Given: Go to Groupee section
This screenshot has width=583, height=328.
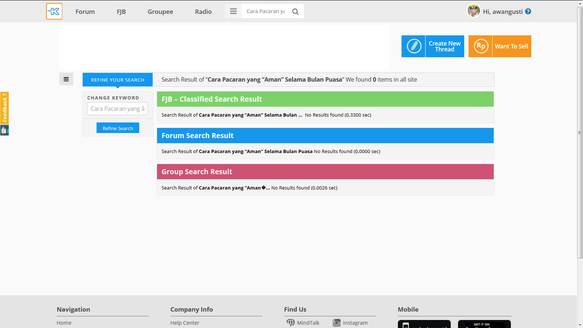Looking at the screenshot, I should tap(160, 11).
